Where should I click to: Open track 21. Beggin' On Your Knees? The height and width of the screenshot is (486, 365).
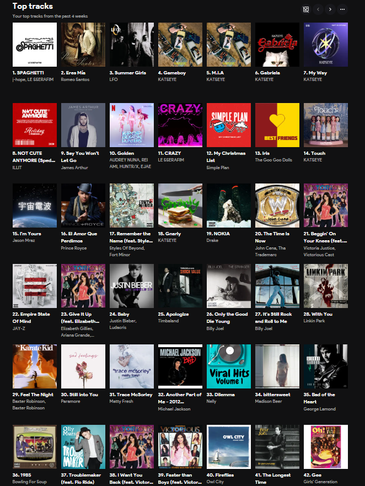[x=325, y=237]
